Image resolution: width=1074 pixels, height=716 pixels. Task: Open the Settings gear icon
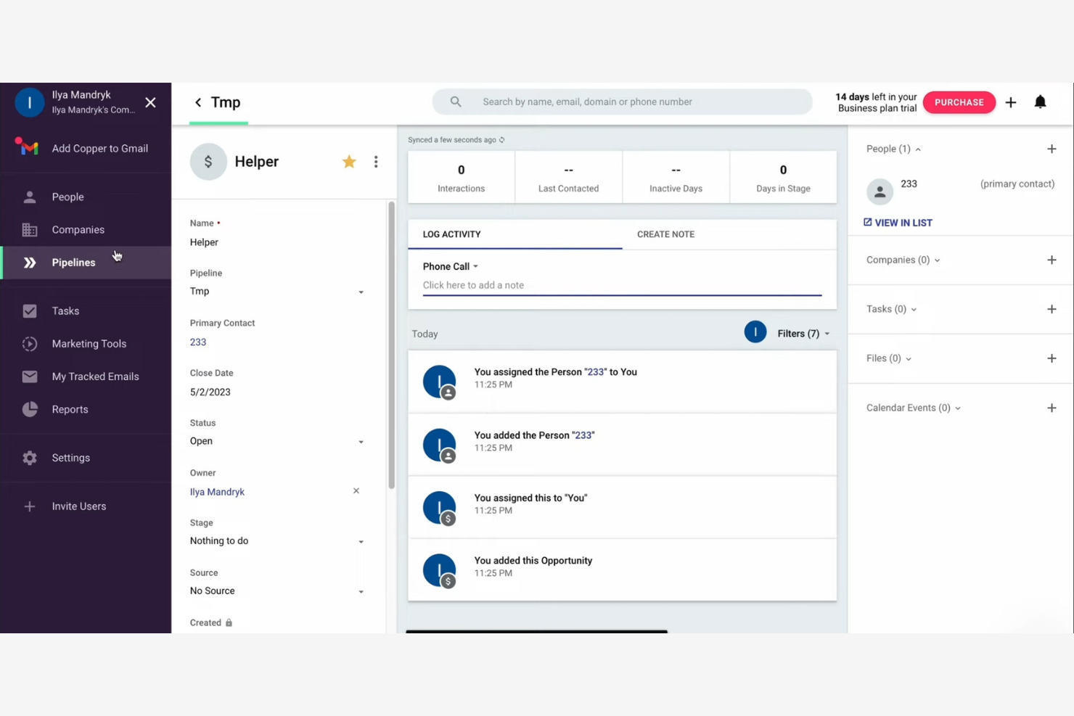(x=30, y=458)
